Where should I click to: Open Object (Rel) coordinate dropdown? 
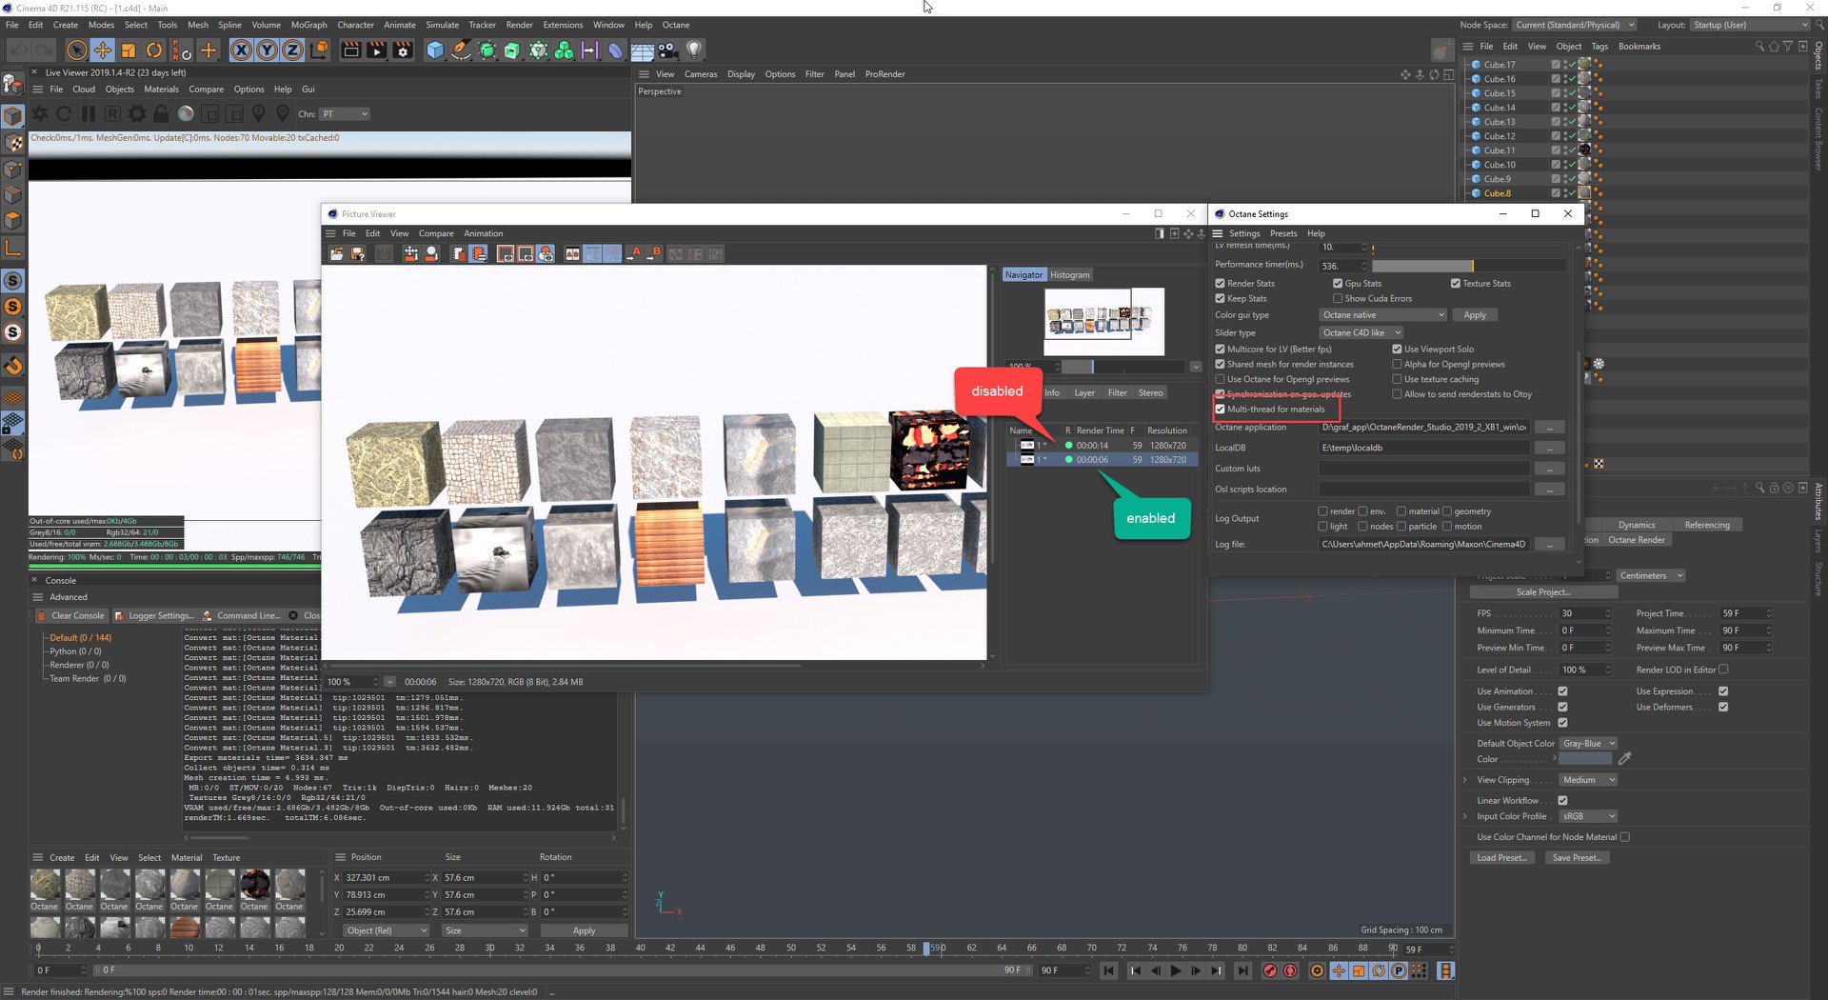tap(386, 930)
